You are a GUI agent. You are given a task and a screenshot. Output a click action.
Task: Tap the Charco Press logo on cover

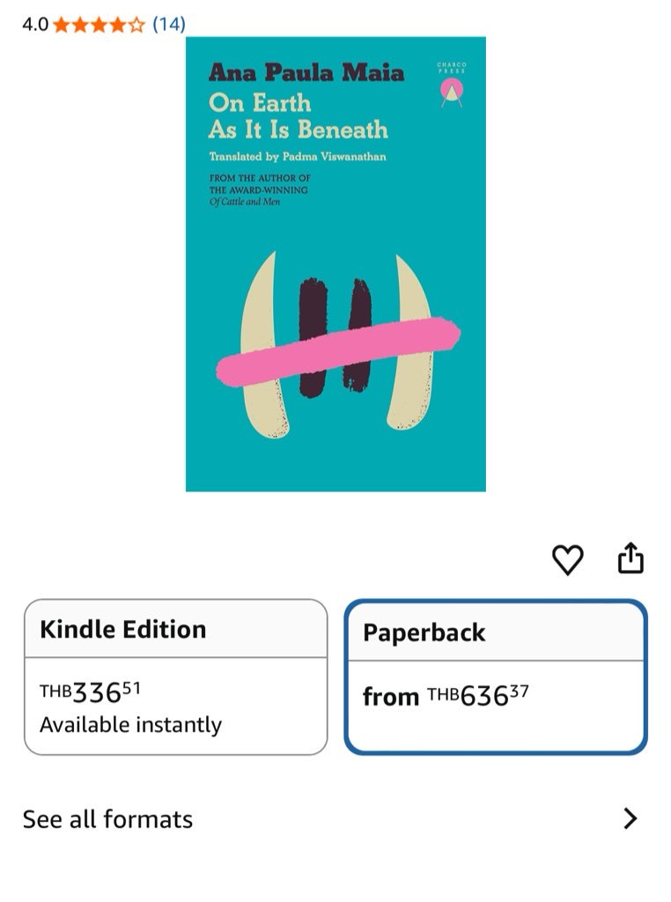(x=452, y=85)
